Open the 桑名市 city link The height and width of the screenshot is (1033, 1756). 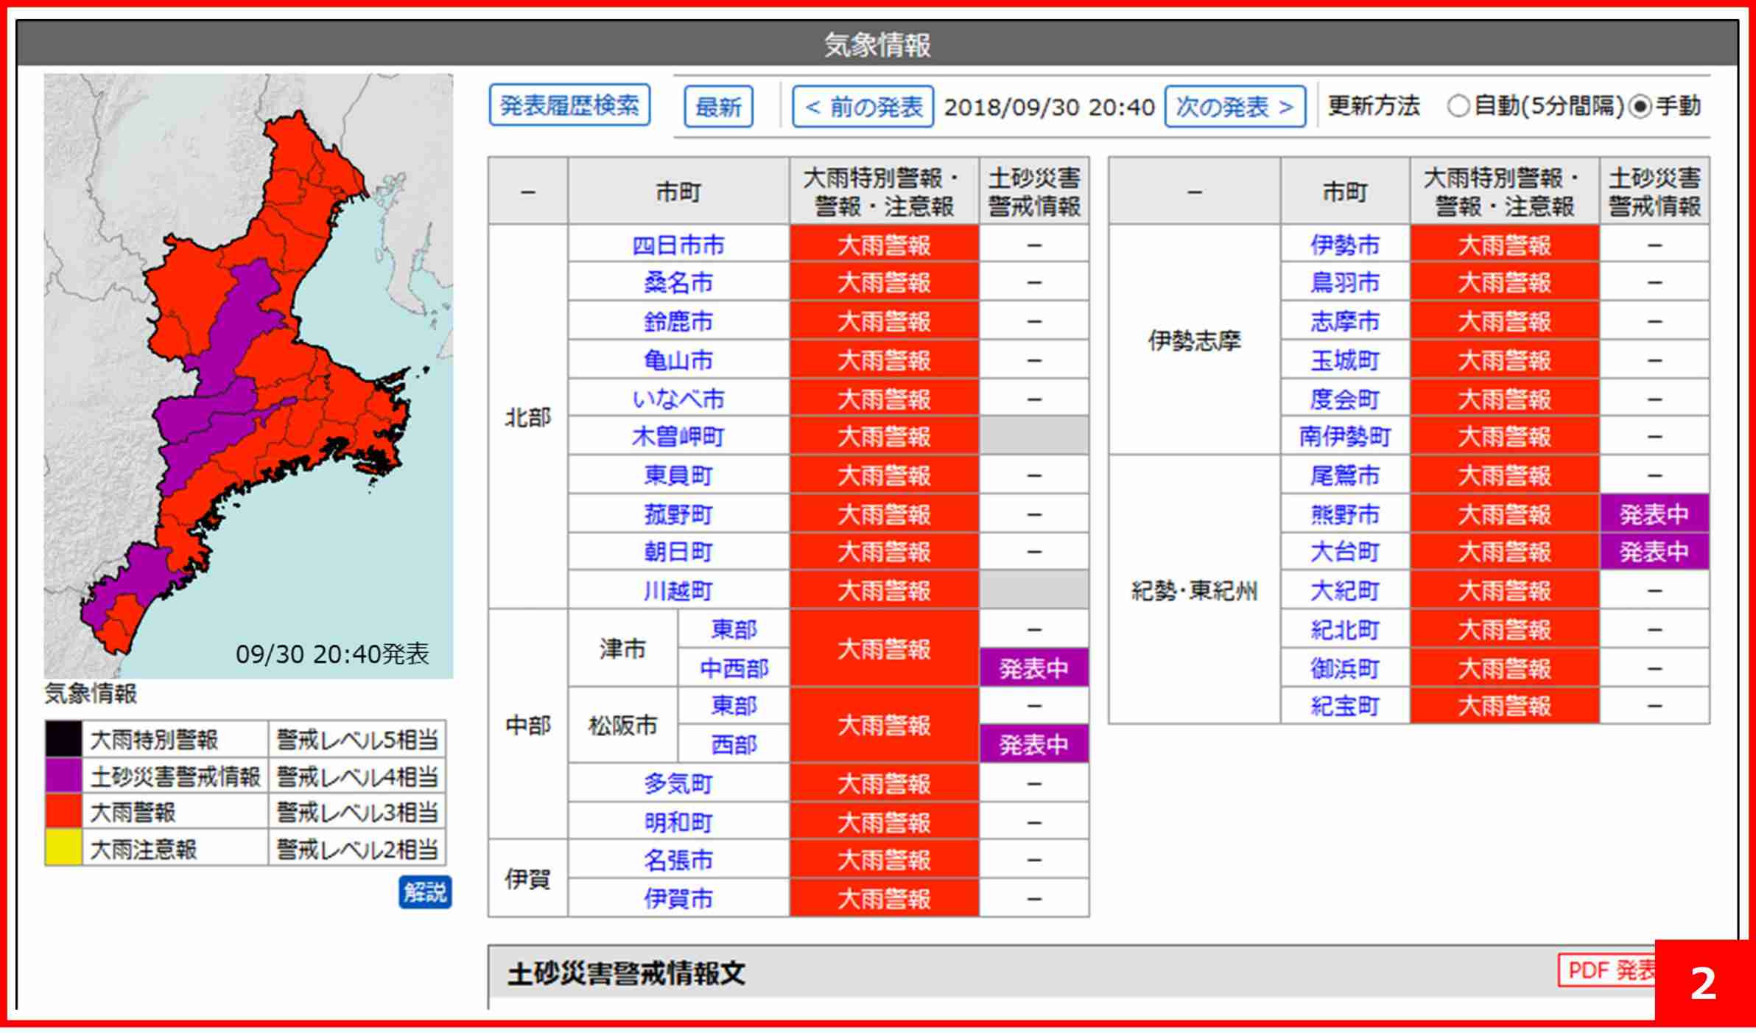point(678,283)
